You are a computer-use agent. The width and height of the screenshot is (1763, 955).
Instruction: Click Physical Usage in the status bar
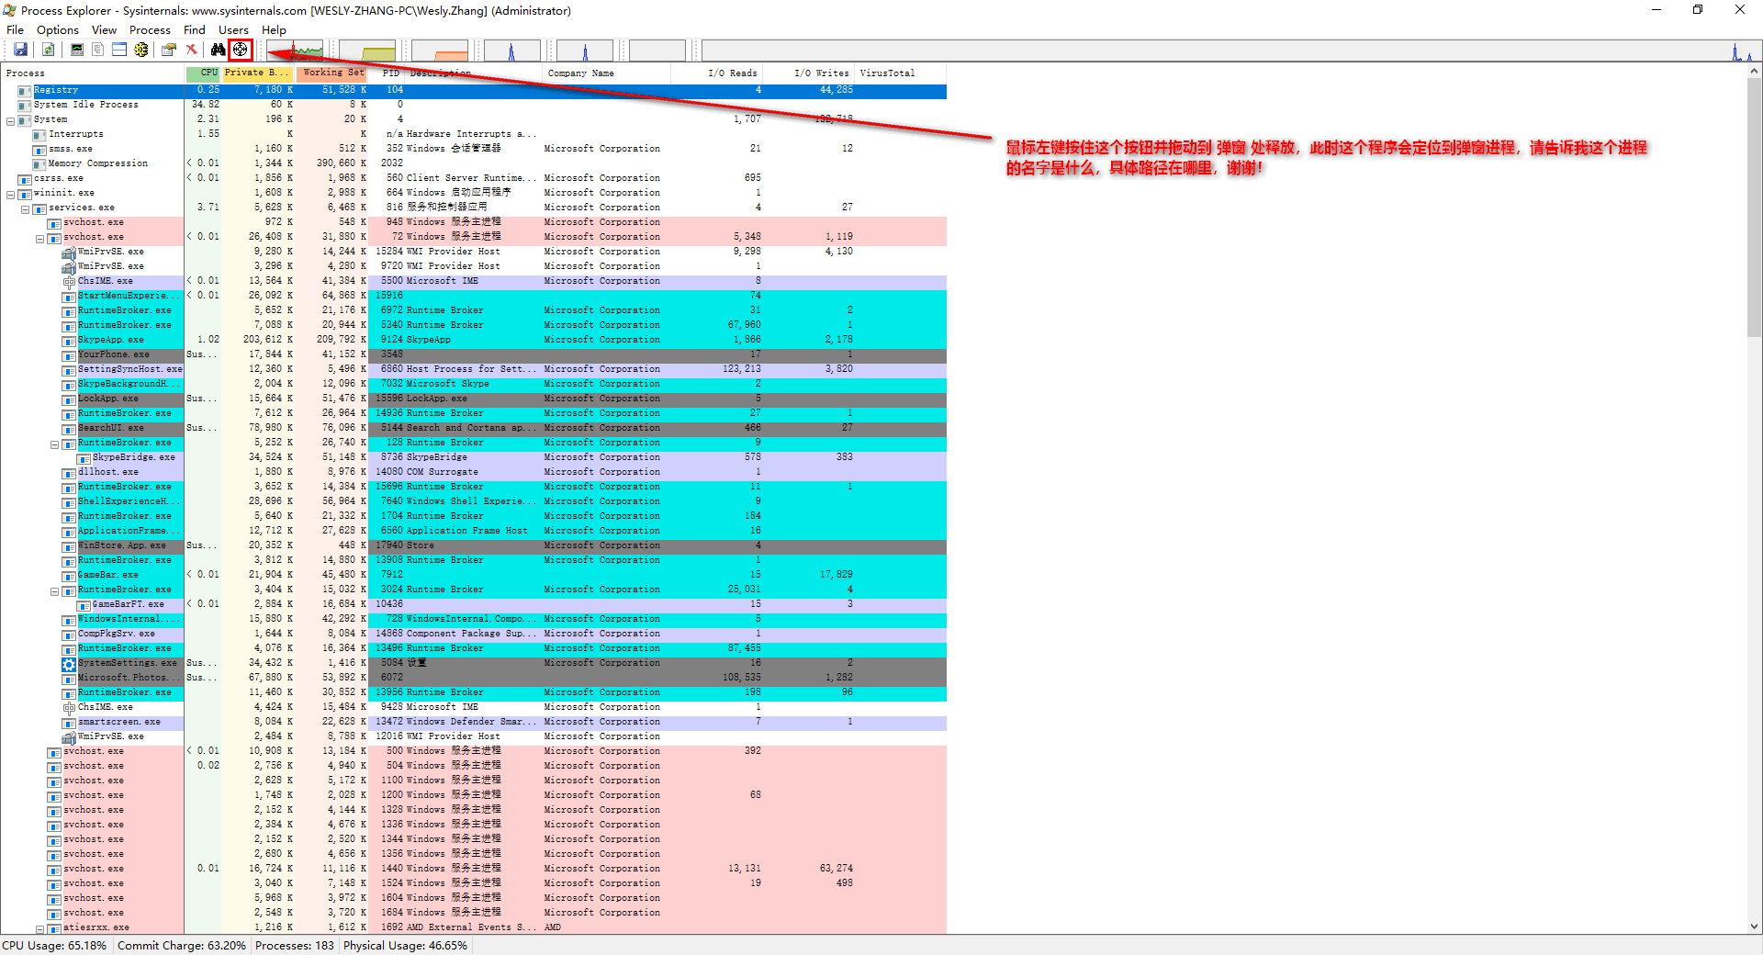405,946
